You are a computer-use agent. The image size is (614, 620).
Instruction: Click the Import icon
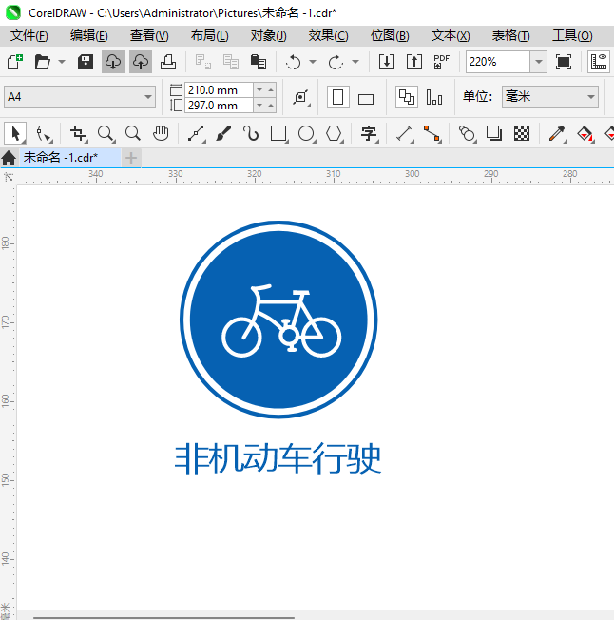(387, 62)
